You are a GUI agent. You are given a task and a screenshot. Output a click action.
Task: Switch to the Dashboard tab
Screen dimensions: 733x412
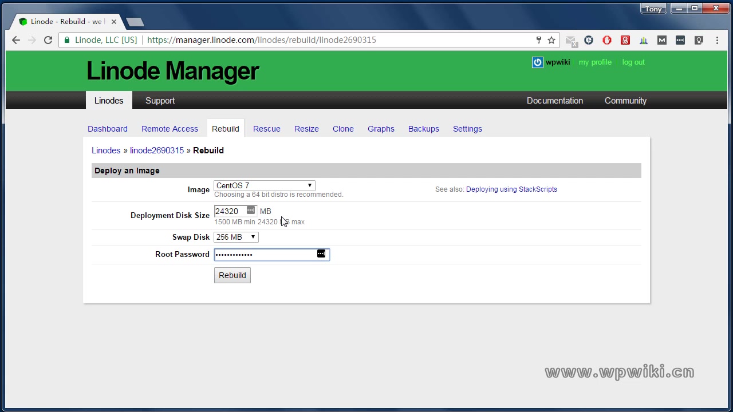[x=108, y=129]
